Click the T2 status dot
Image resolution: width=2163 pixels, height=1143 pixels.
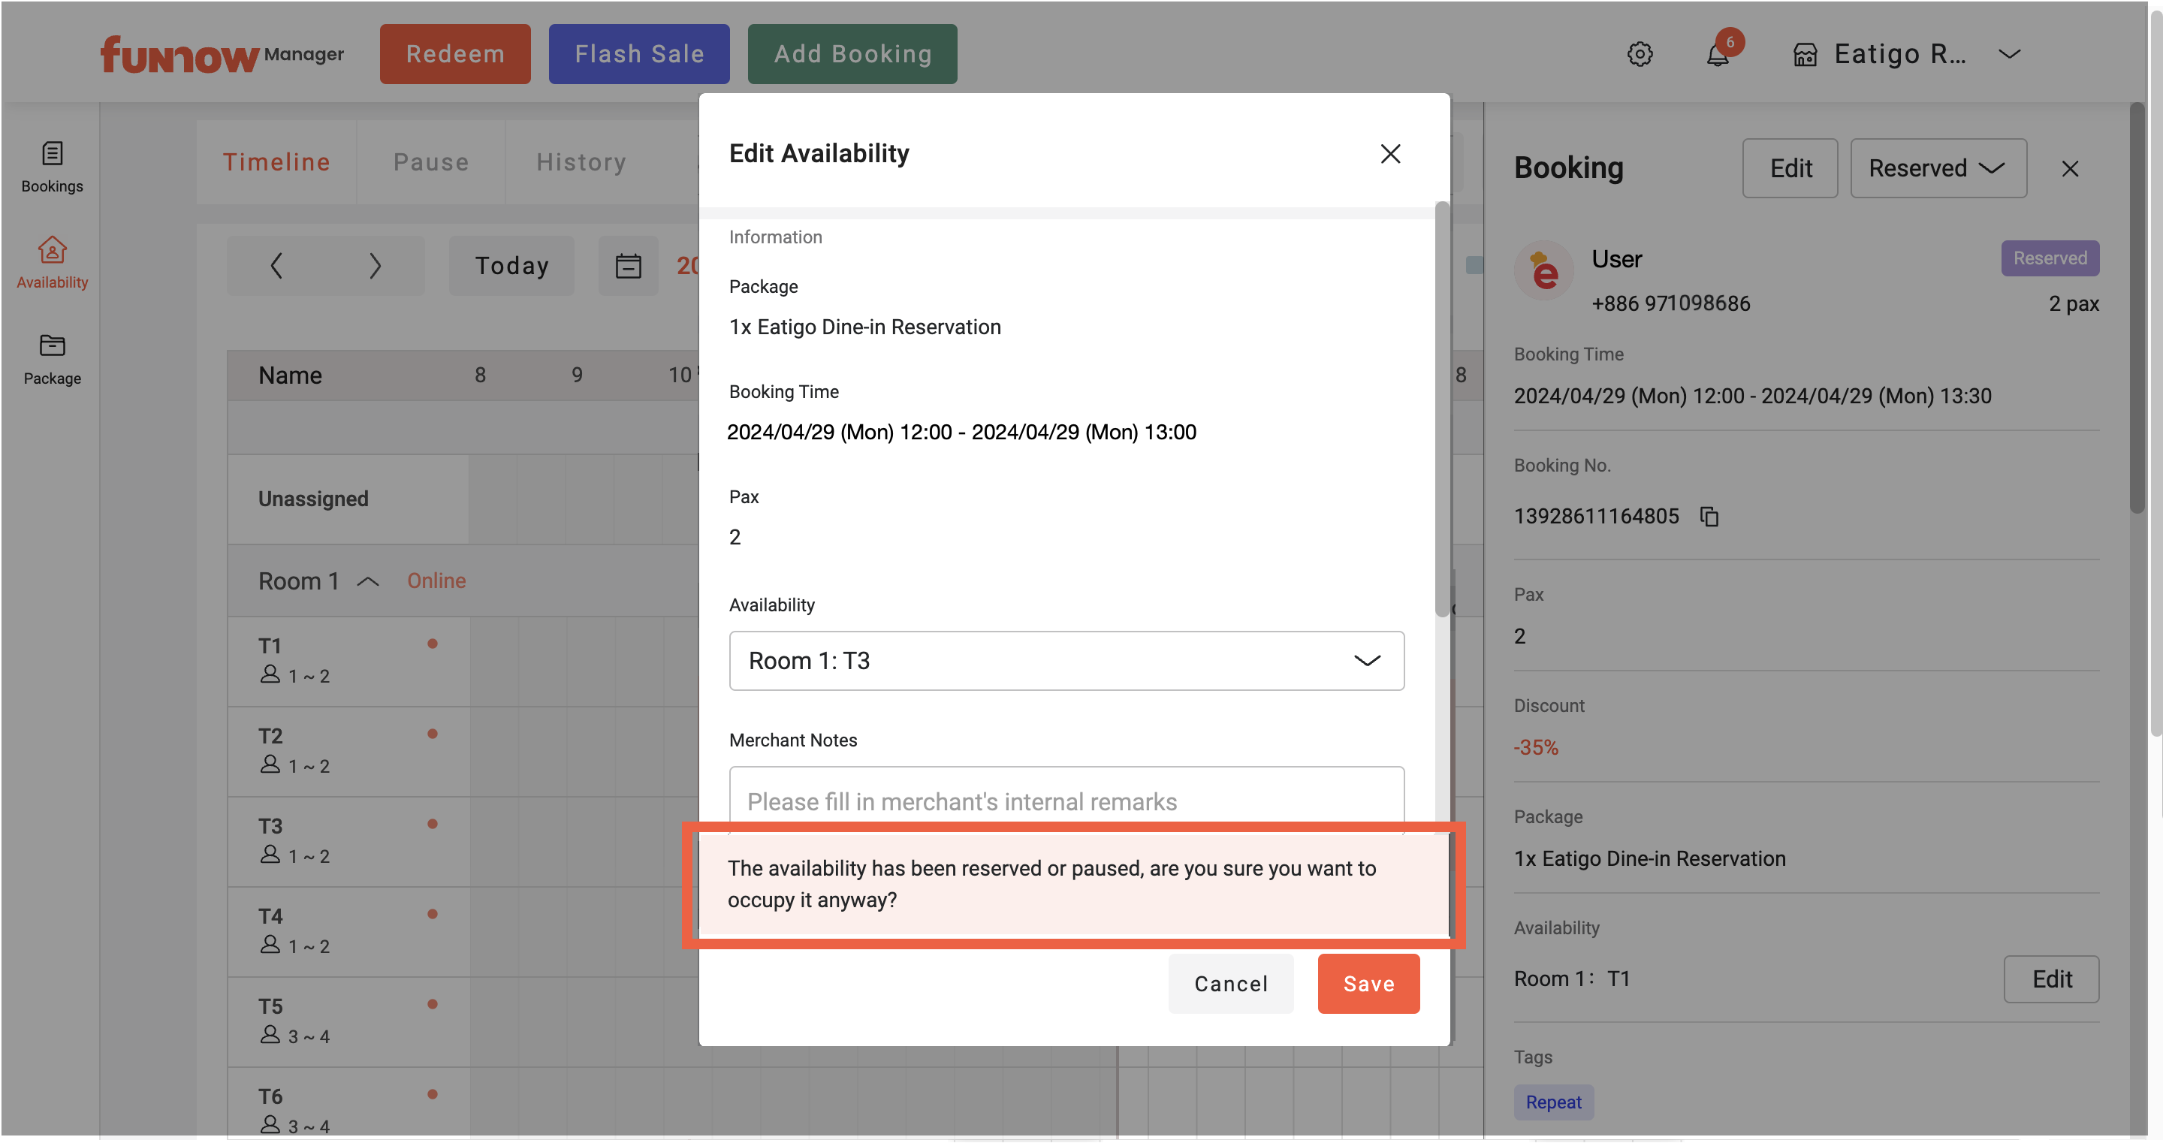pyautogui.click(x=433, y=734)
